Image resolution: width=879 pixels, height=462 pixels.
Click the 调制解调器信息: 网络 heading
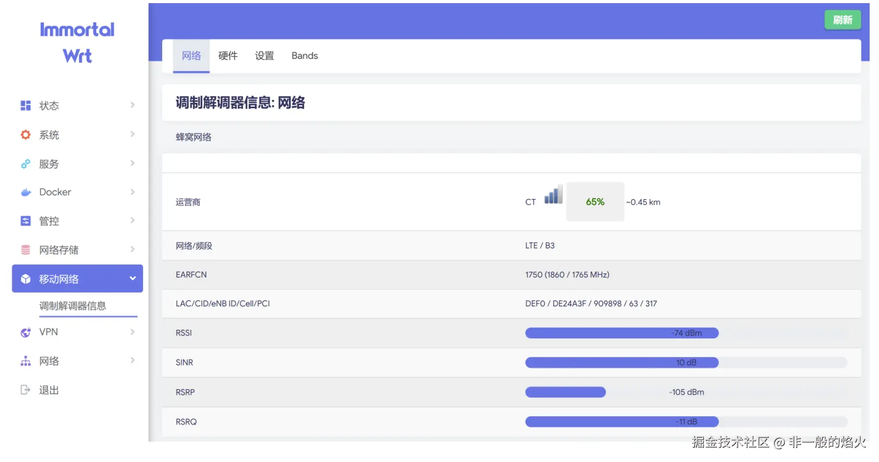coord(240,103)
